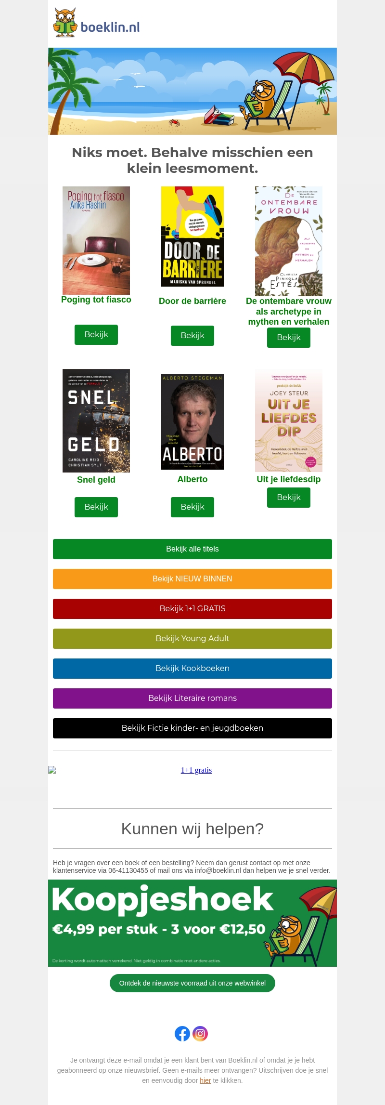Image resolution: width=385 pixels, height=1105 pixels.
Task: Open the Facebook icon link
Action: tap(182, 1033)
